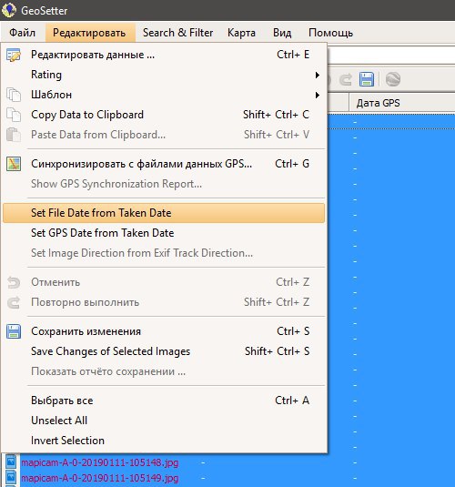The width and height of the screenshot is (455, 487).
Task: Choose Сохранить изменения menu entry
Action: point(164,331)
